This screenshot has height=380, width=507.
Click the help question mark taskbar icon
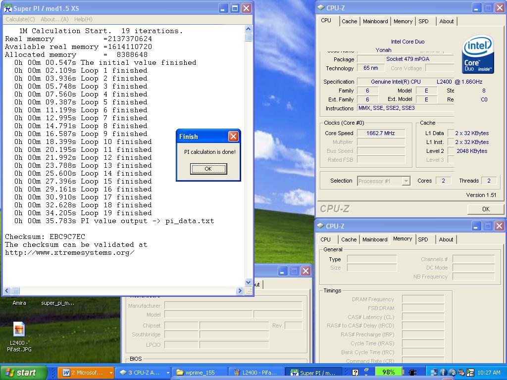pyautogui.click(x=355, y=373)
